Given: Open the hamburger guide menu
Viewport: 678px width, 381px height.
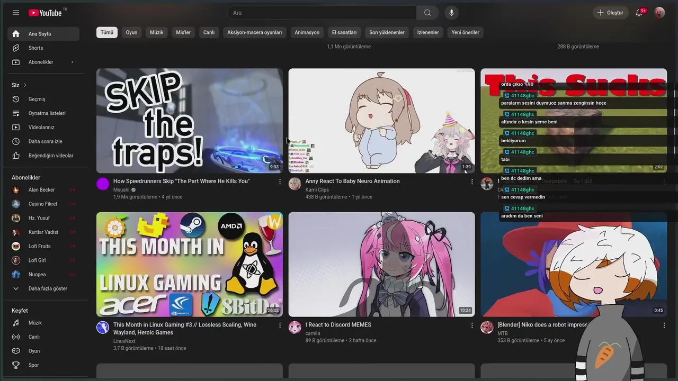Looking at the screenshot, I should 16,13.
